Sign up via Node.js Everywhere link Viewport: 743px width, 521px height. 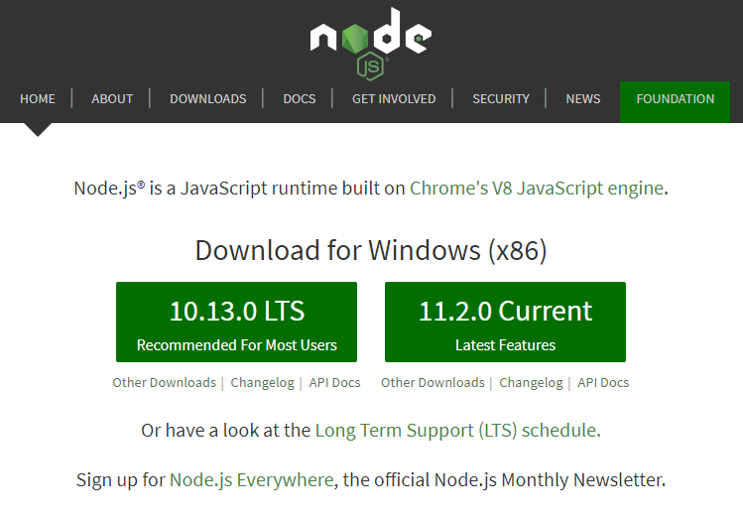pyautogui.click(x=251, y=480)
